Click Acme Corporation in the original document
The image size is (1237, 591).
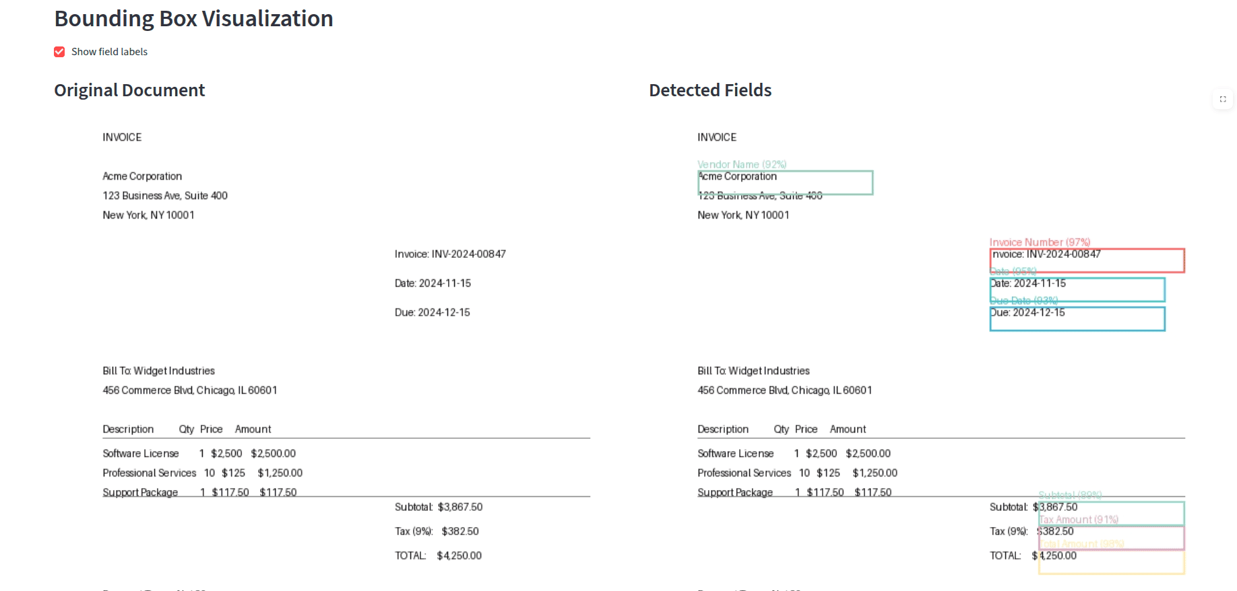tap(142, 176)
